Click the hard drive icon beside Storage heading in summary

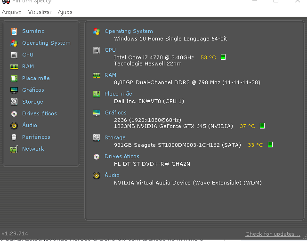click(x=97, y=137)
